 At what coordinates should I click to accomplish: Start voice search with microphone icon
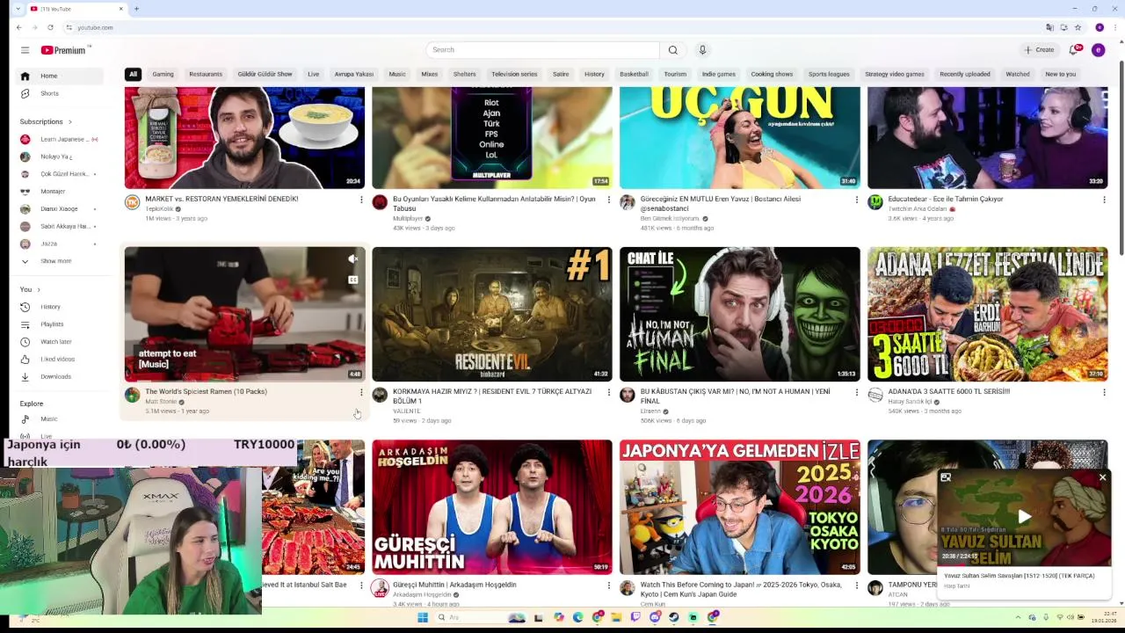pyautogui.click(x=702, y=50)
